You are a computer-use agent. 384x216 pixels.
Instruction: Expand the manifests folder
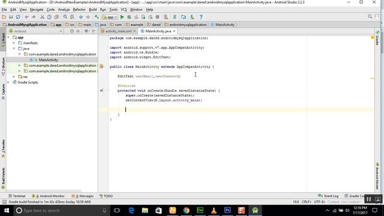coord(14,43)
